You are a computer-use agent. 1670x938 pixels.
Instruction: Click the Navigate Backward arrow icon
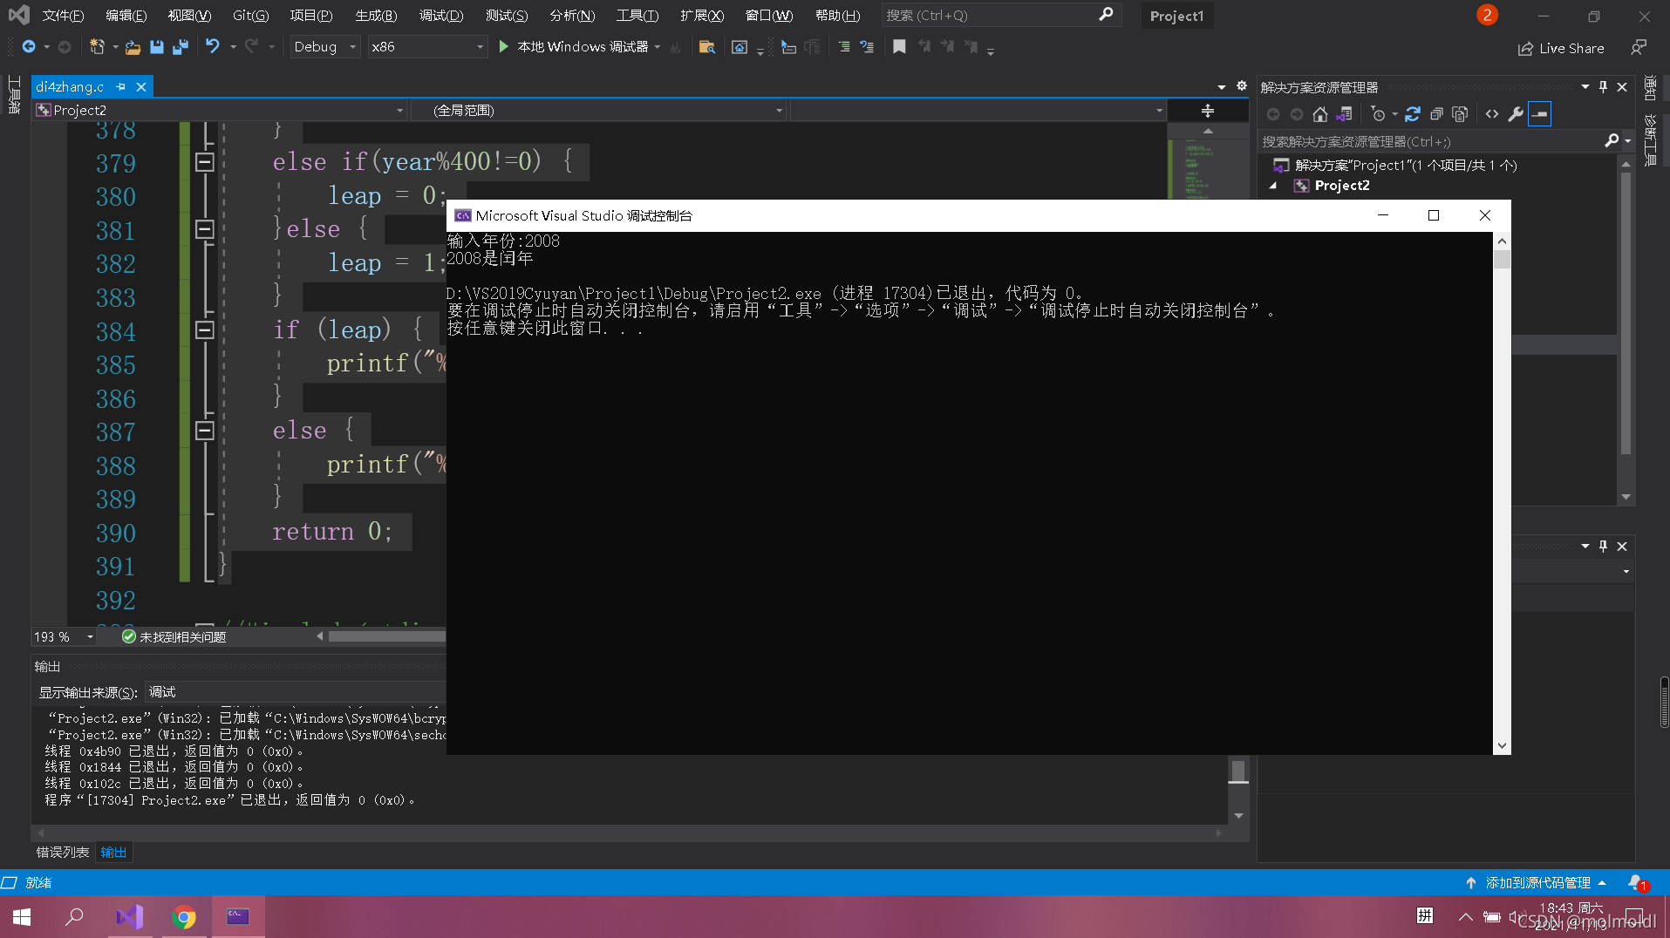(x=29, y=47)
